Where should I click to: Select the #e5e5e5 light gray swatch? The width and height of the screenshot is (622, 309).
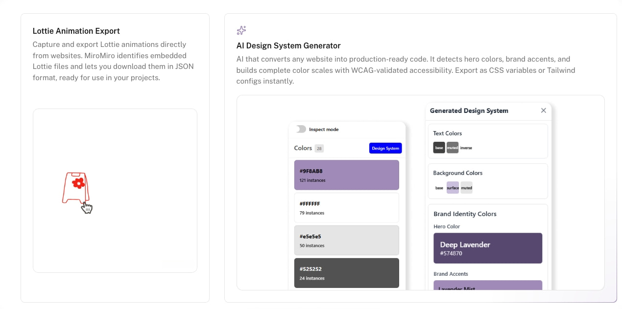pyautogui.click(x=347, y=240)
